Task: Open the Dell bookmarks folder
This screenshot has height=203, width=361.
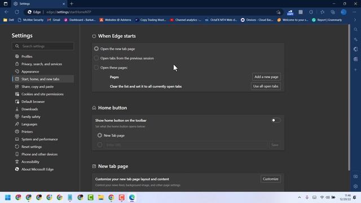Action: [x=8, y=20]
